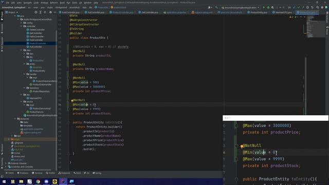Toggle the Maven side tool window
Image resolution: width=329 pixels, height=185 pixels.
(x=327, y=31)
